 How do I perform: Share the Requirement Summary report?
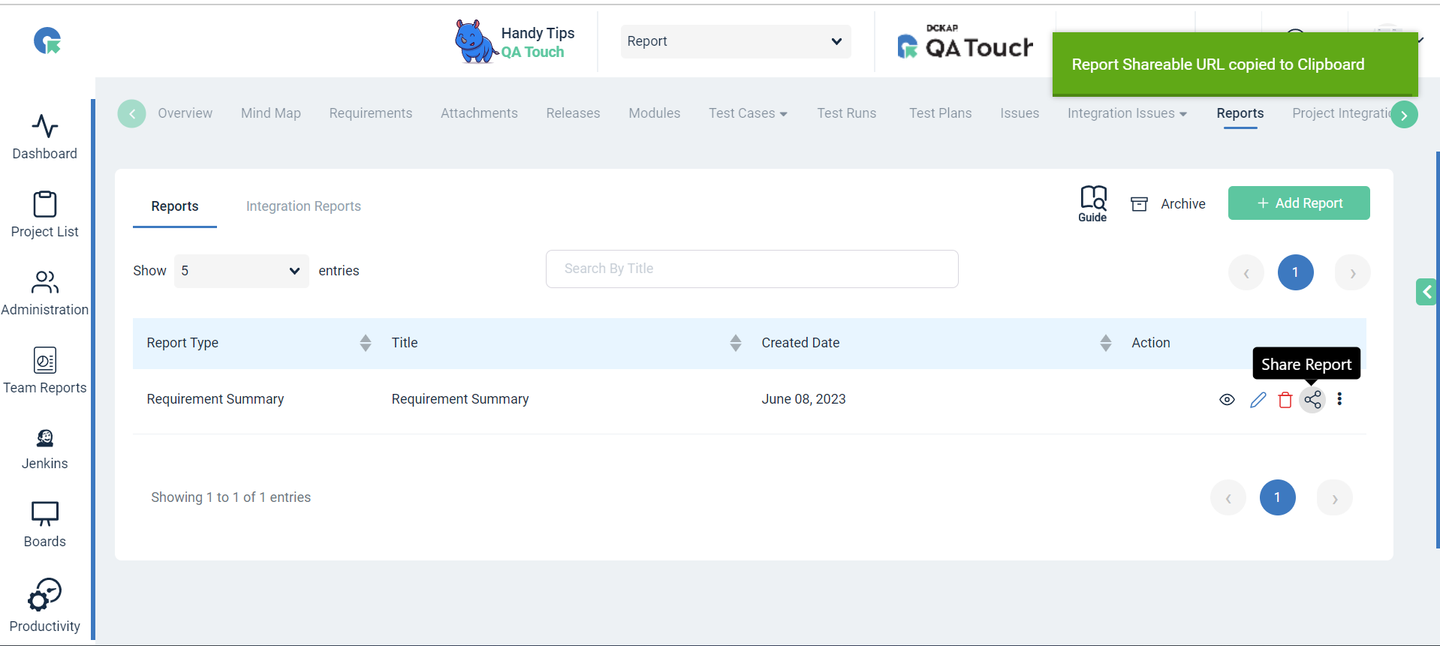(x=1312, y=400)
